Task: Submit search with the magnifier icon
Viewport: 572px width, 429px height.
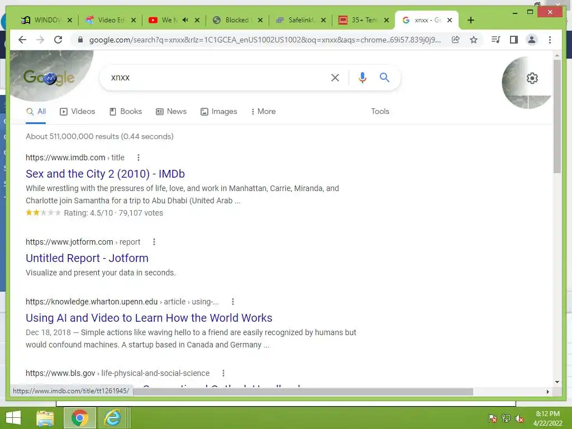Action: (x=384, y=78)
